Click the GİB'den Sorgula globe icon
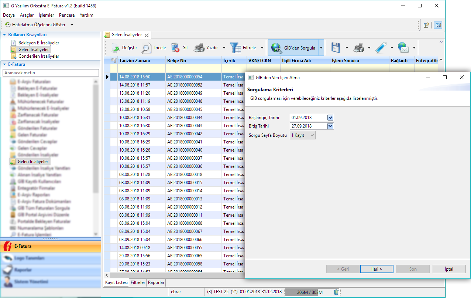 pos(276,48)
